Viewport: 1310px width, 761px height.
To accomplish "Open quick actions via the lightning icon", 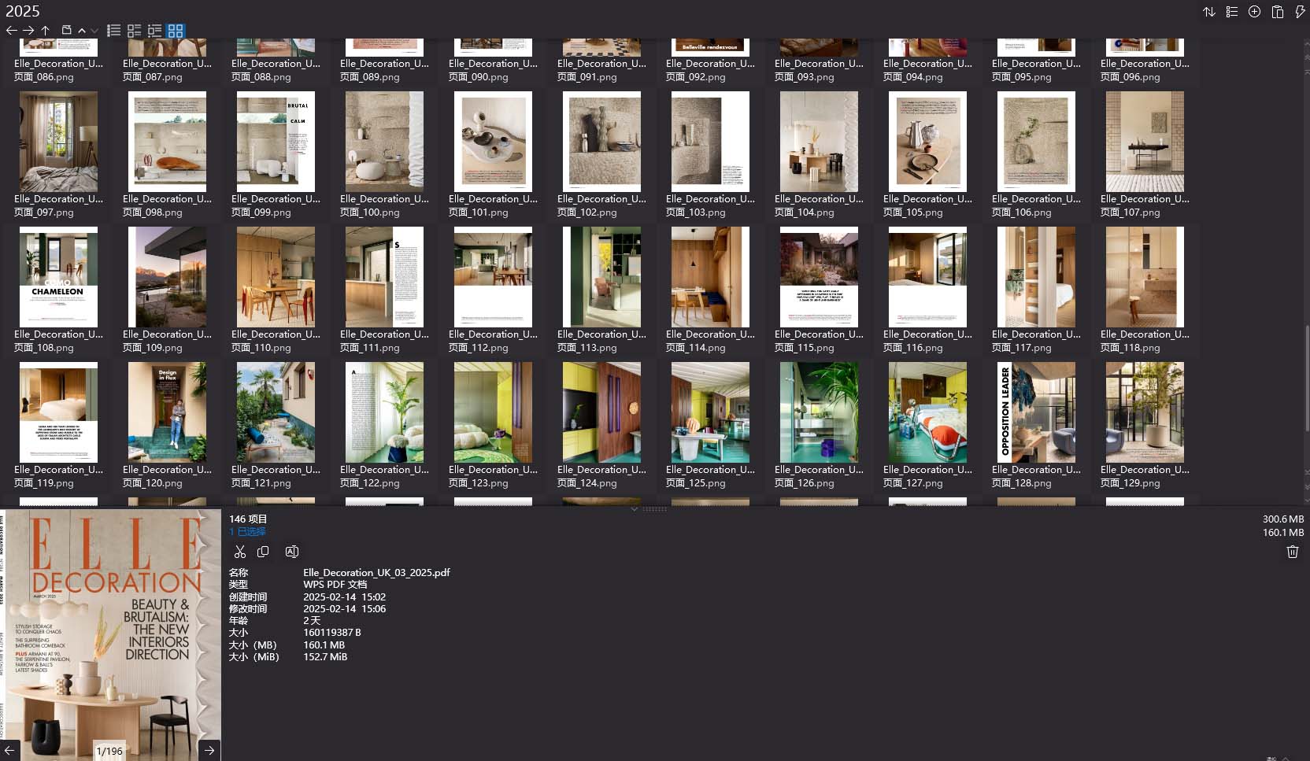I will click(x=1300, y=12).
